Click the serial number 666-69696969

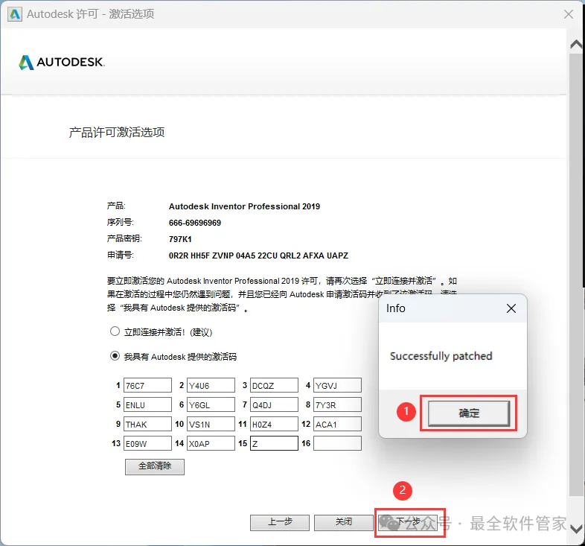195,223
